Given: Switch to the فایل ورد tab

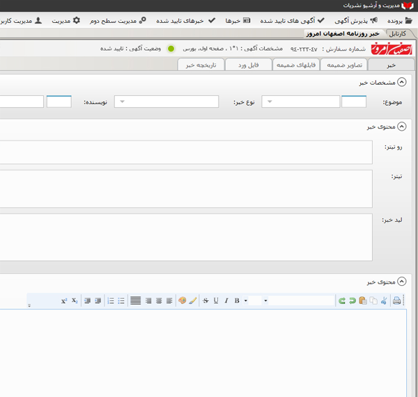Looking at the screenshot, I should tap(249, 65).
